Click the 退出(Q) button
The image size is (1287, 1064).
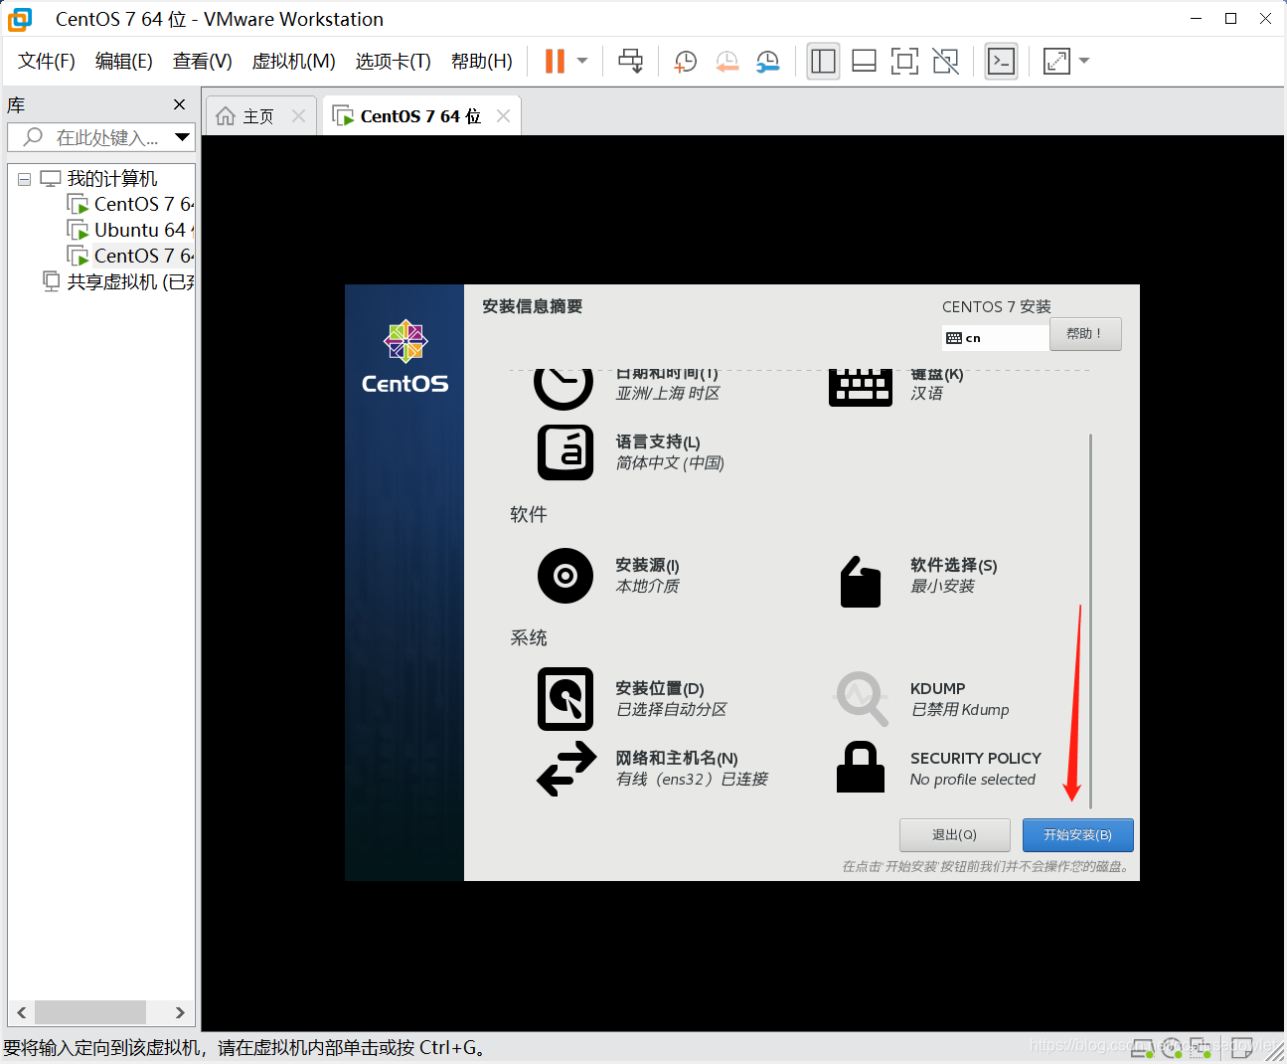pyautogui.click(x=954, y=835)
